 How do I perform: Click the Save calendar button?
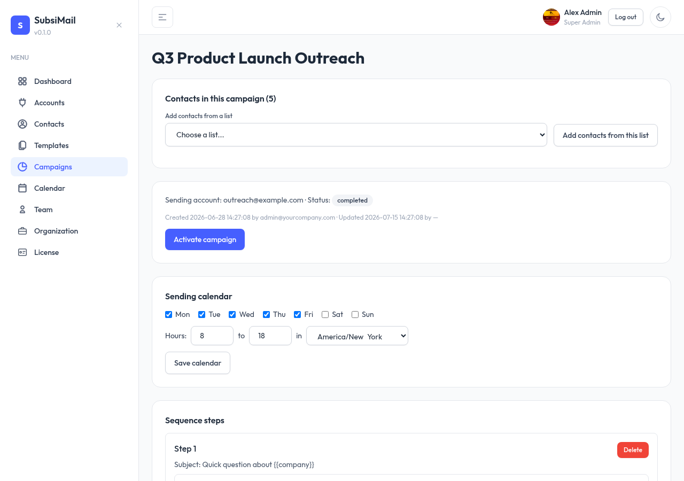coord(198,363)
